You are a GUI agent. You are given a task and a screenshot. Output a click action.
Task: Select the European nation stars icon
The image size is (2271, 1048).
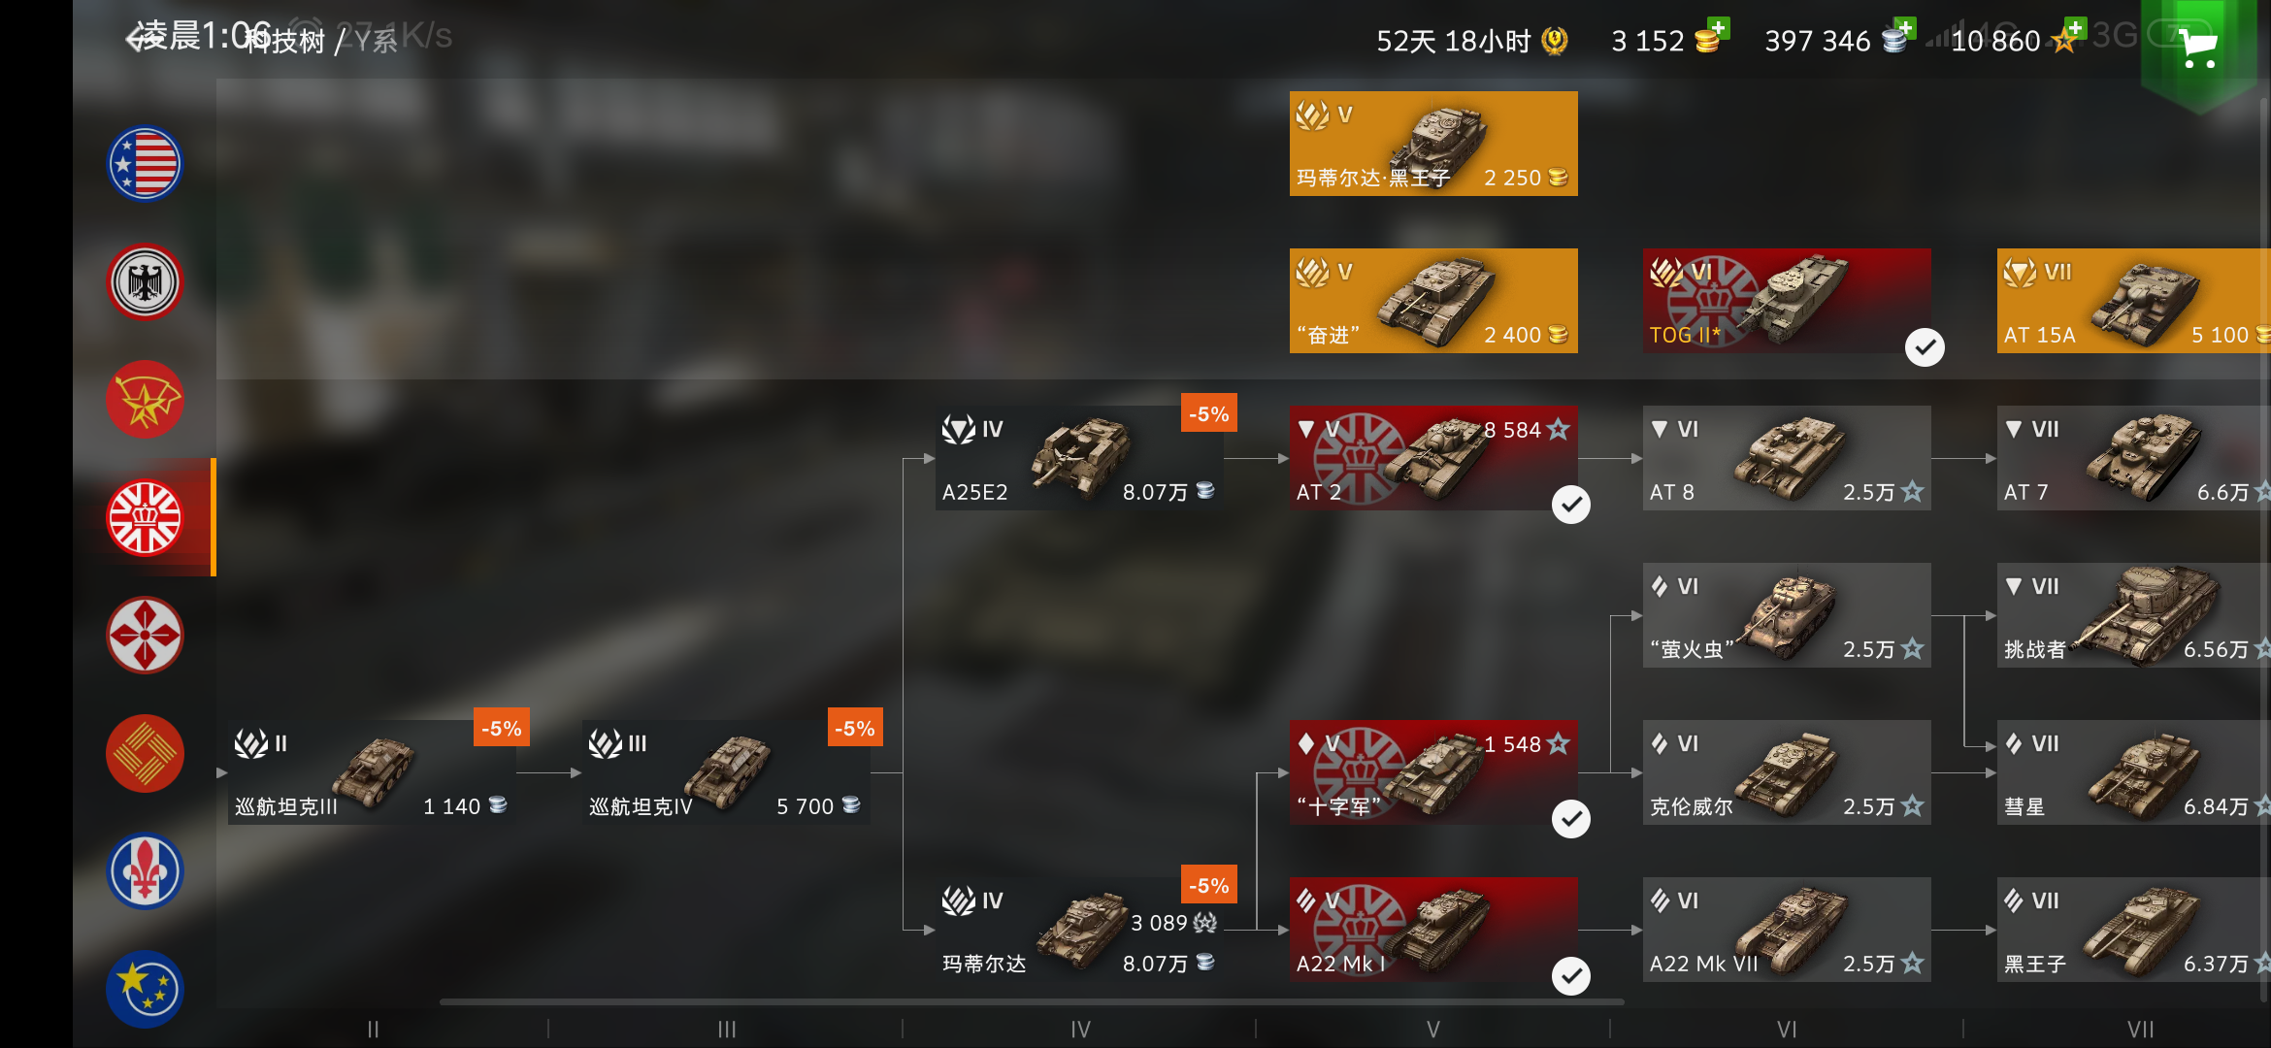tap(145, 989)
